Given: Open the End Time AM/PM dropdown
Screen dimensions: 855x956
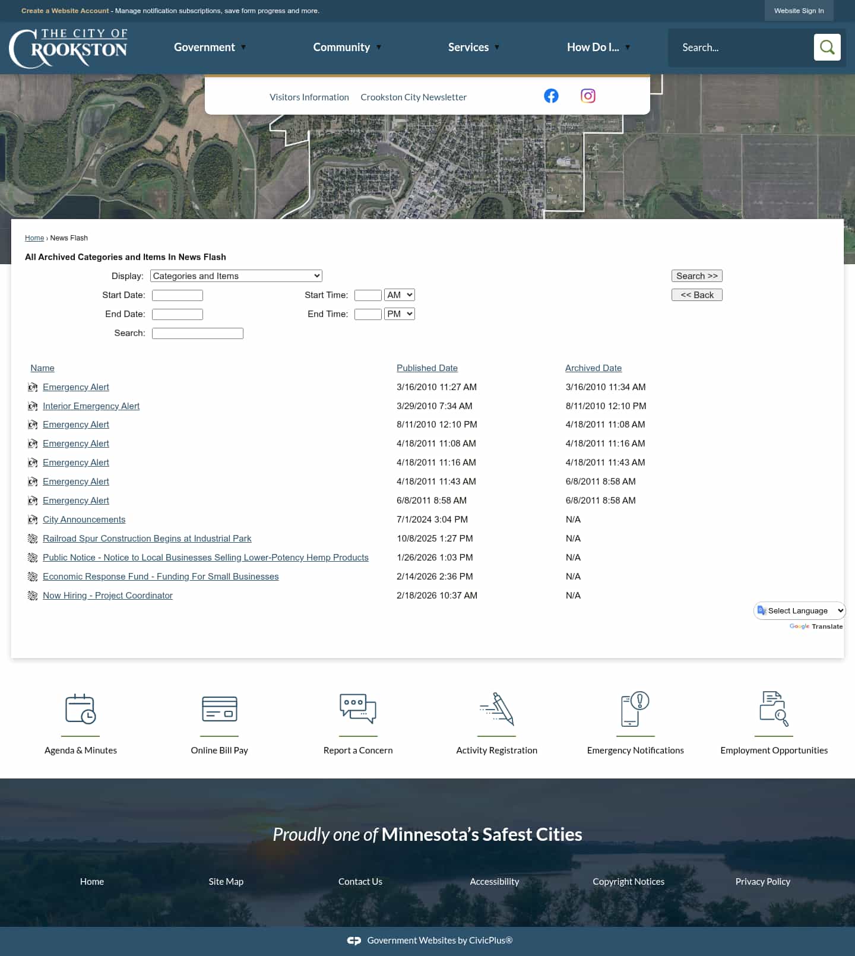Looking at the screenshot, I should click(399, 314).
